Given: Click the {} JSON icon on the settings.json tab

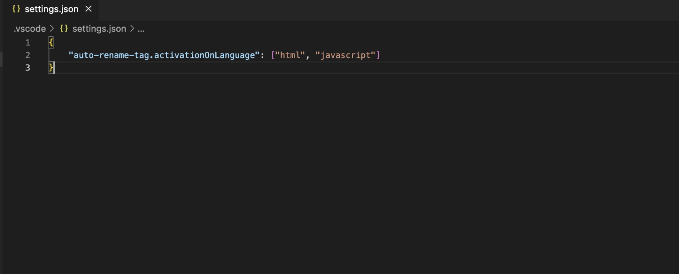Looking at the screenshot, I should (x=17, y=8).
